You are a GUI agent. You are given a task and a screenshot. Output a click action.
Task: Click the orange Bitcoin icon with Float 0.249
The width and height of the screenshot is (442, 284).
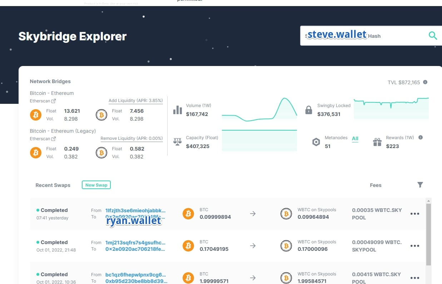click(x=35, y=153)
